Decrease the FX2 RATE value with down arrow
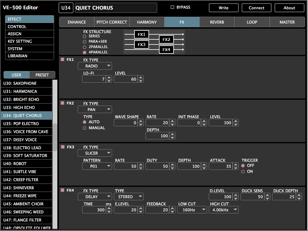Viewport: 308px width, 231px height. pos(172,124)
